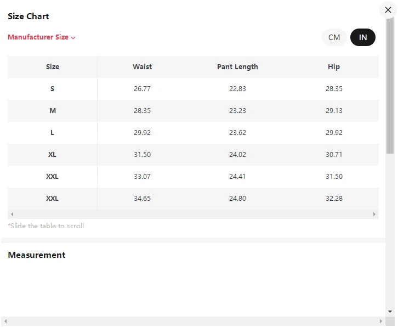Switch measurements to CM
This screenshot has width=398, height=327.
[x=334, y=37]
